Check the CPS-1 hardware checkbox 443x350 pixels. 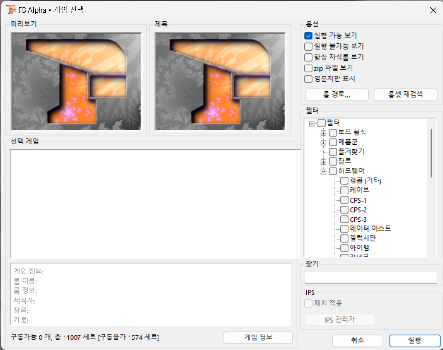click(x=344, y=200)
